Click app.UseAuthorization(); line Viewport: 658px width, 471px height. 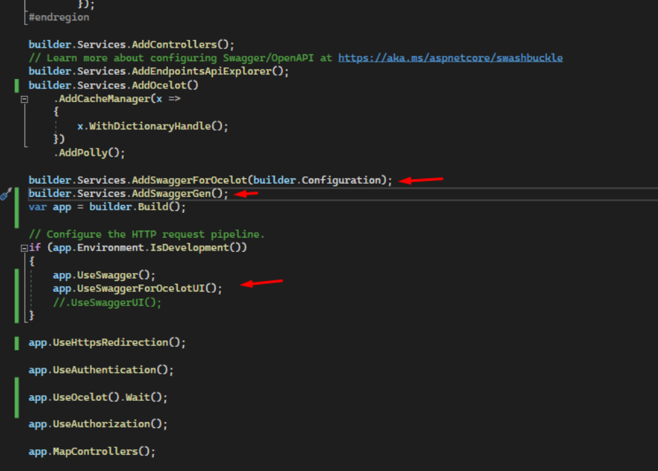[x=98, y=424]
